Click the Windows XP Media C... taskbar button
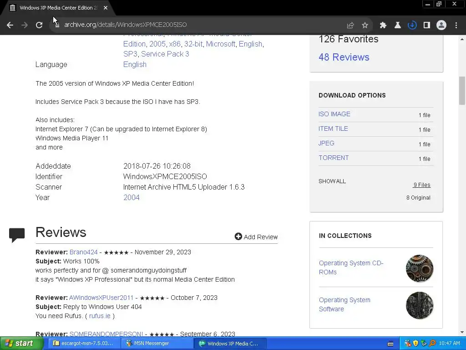The height and width of the screenshot is (350, 466). pyautogui.click(x=230, y=344)
